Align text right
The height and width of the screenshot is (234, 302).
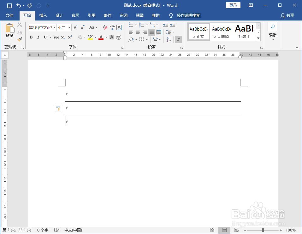coord(145,32)
